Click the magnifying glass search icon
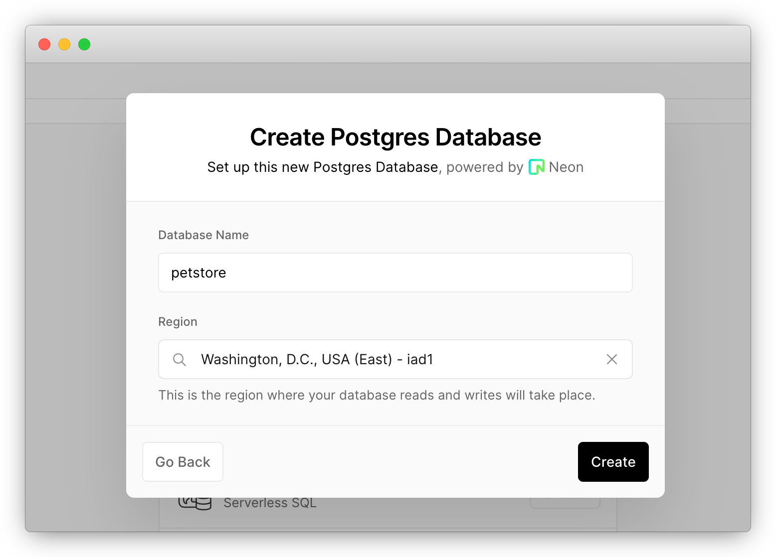The height and width of the screenshot is (557, 776). pos(179,359)
